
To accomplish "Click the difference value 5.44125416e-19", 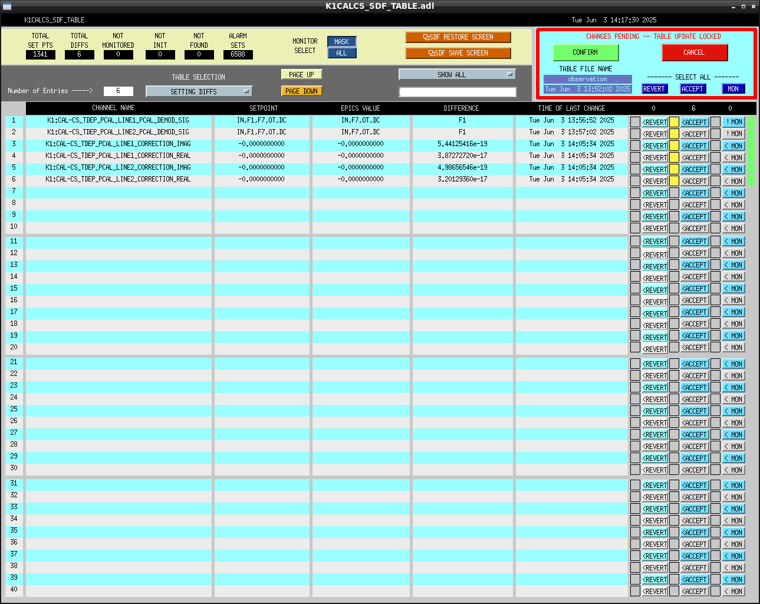I will click(462, 144).
